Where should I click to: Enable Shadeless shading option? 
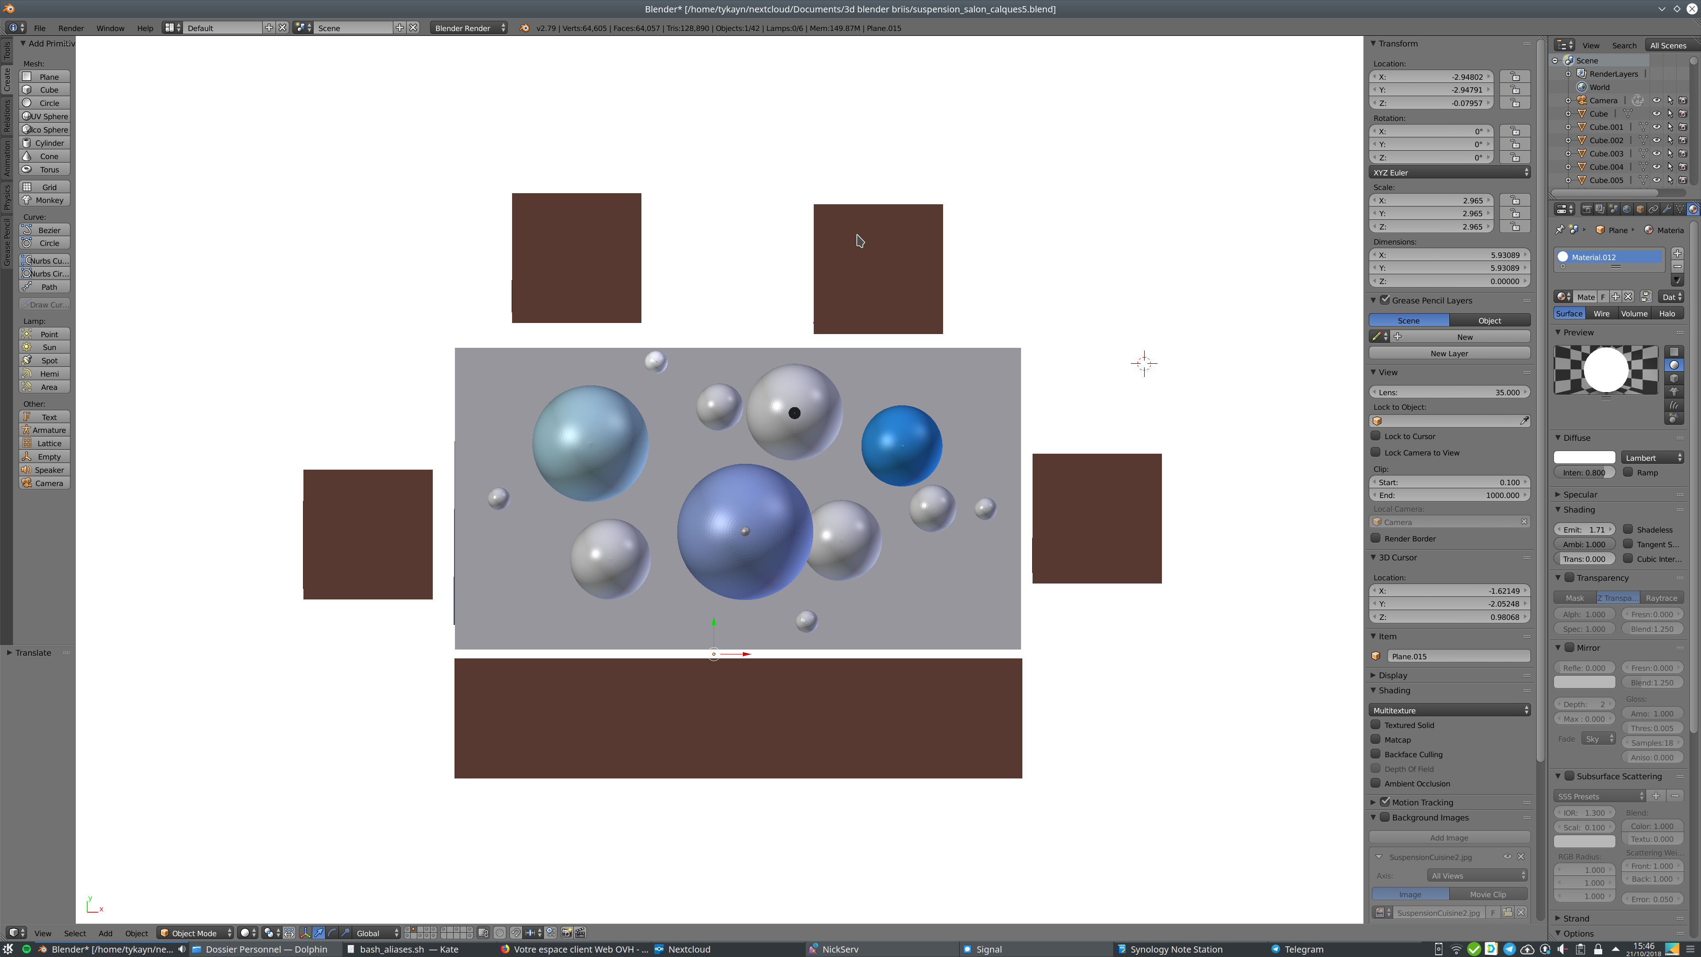click(1628, 529)
